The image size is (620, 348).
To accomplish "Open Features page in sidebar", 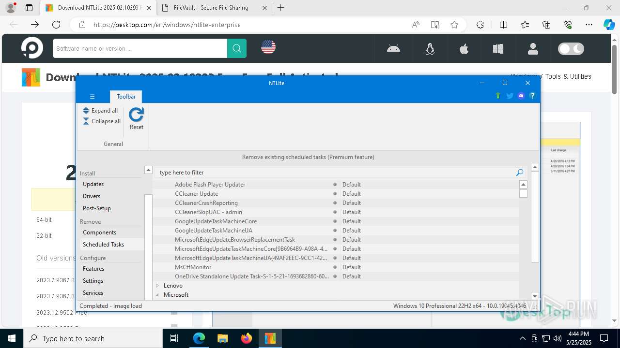I will 111,269.
